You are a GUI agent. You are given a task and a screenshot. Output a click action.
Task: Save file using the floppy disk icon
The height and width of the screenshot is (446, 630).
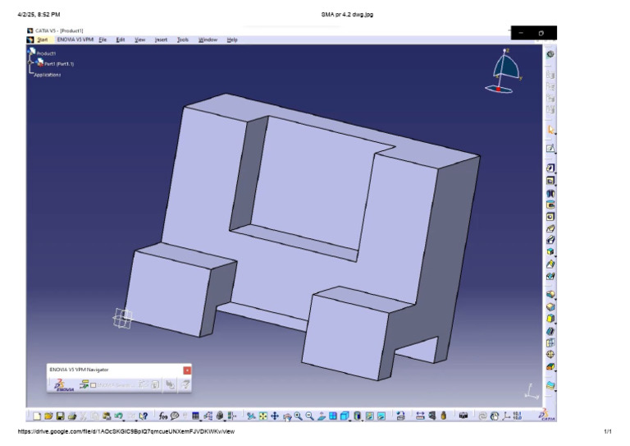pos(60,416)
